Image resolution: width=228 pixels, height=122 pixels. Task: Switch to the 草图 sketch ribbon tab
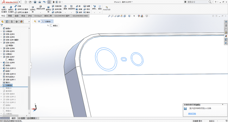point(10,16)
